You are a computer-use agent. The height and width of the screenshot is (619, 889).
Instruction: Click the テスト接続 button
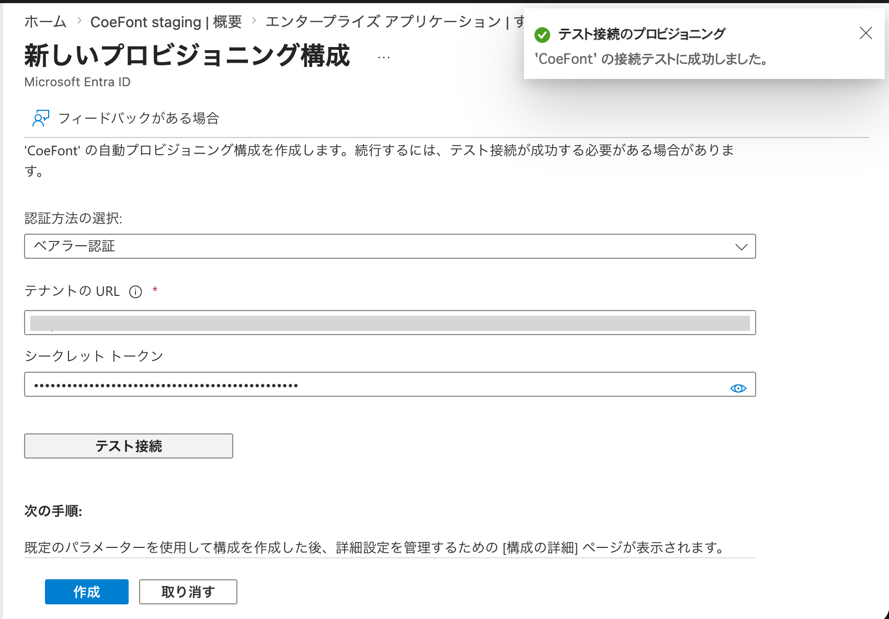[x=129, y=446]
